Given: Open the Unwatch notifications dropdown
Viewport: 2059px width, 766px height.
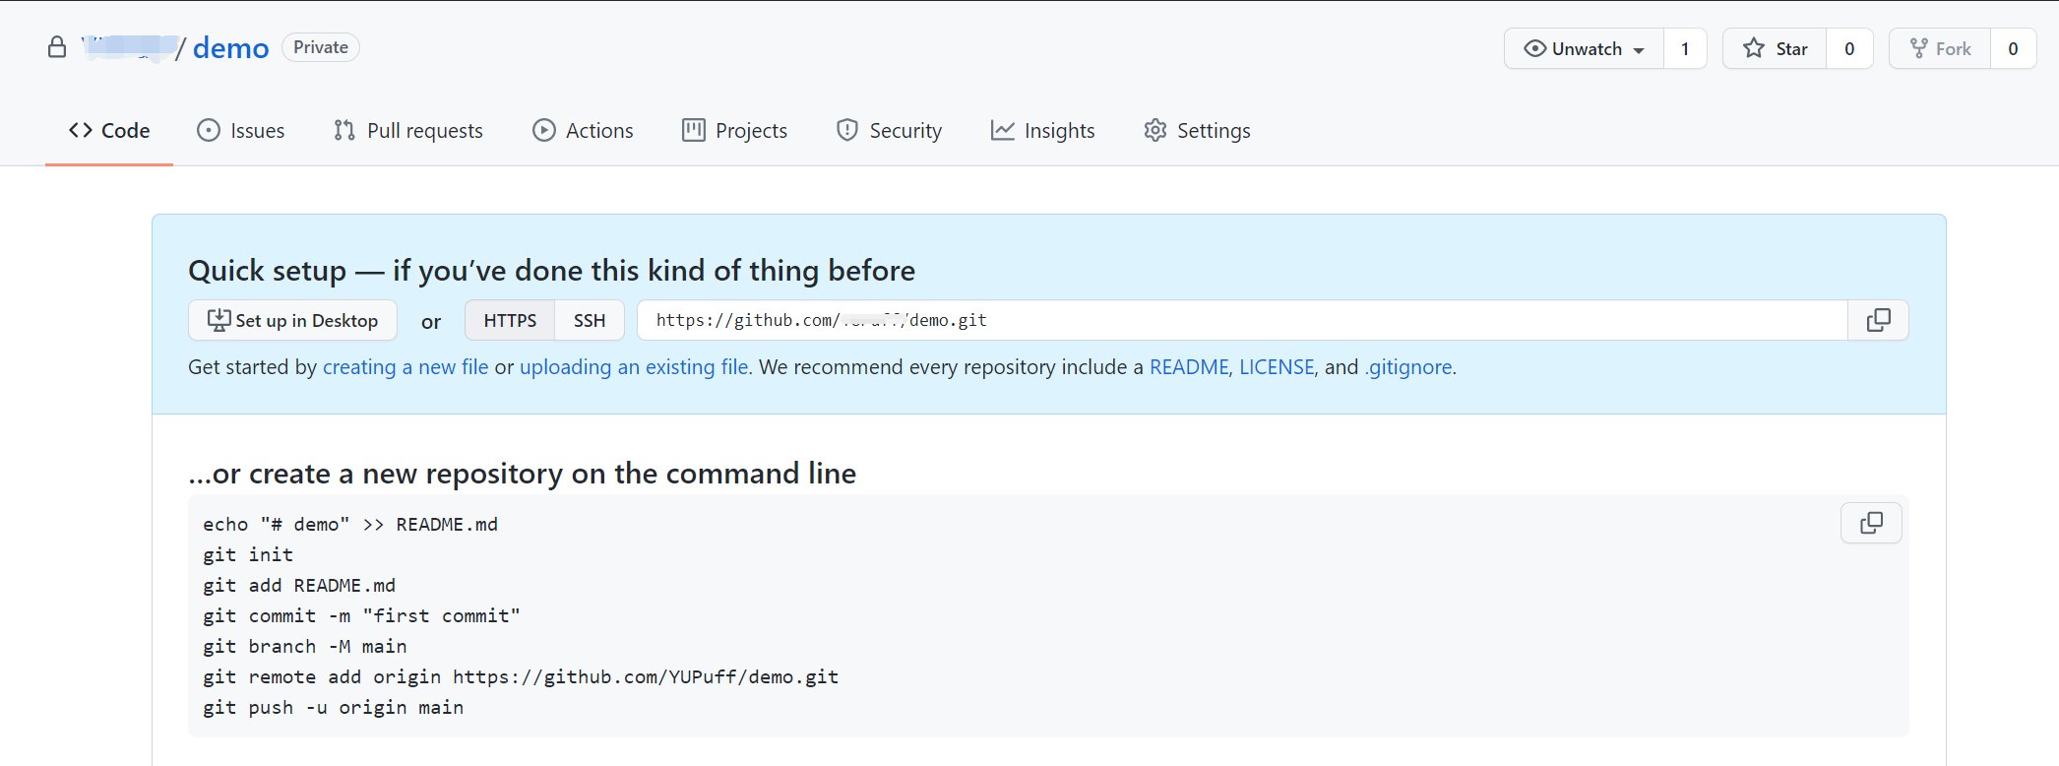Looking at the screenshot, I should [x=1584, y=48].
